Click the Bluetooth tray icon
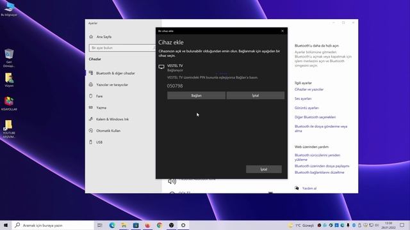This screenshot has height=230, width=410. (354, 226)
